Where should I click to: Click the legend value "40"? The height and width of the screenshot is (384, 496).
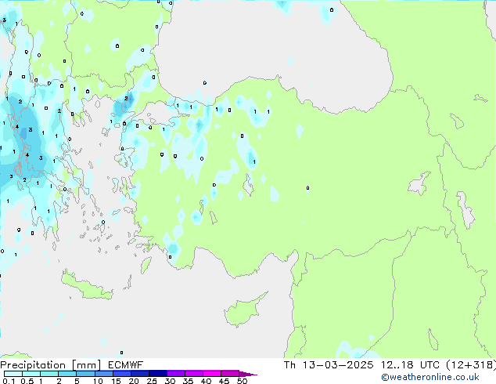pyautogui.click(x=206, y=381)
